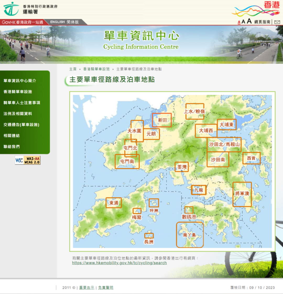The height and width of the screenshot is (294, 283).
Task: Select the 九龍 map region
Action: coord(199,190)
